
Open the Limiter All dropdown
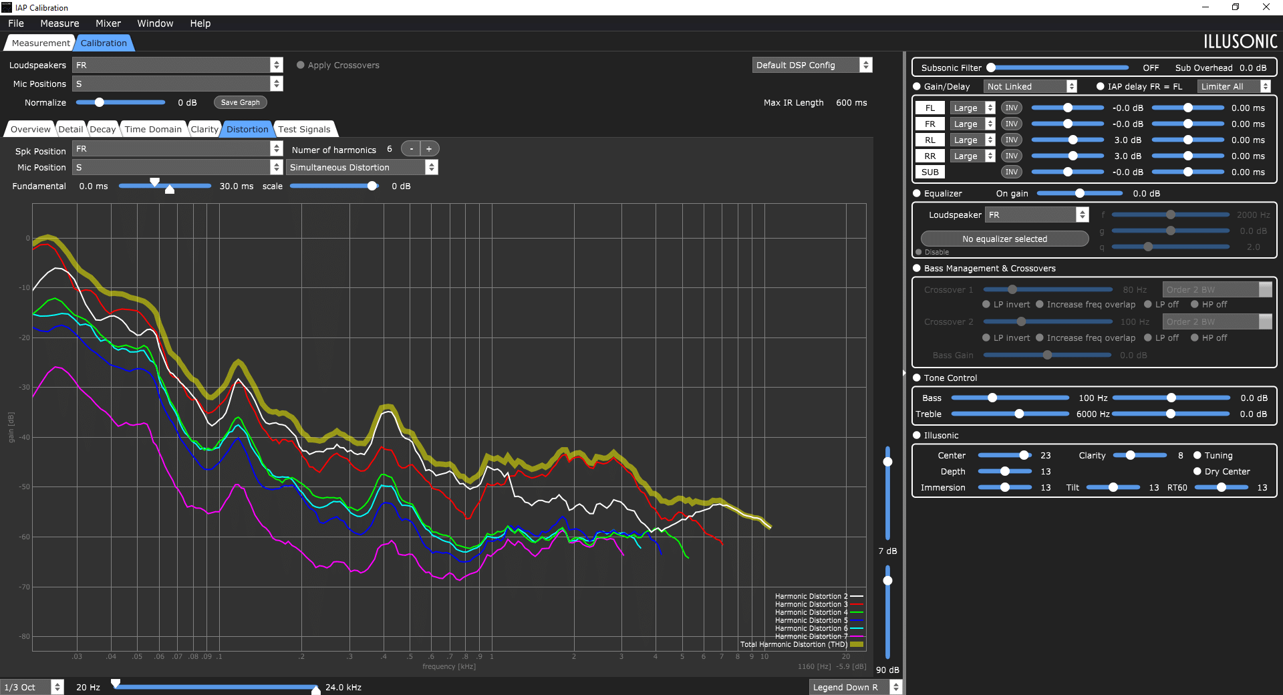coord(1234,86)
